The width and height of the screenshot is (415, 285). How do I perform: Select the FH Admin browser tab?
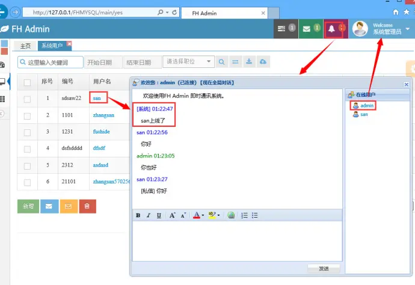224,13
